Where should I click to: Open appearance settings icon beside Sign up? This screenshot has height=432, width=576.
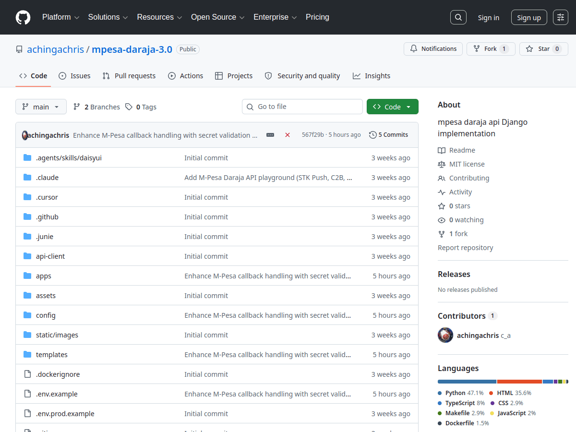click(561, 17)
